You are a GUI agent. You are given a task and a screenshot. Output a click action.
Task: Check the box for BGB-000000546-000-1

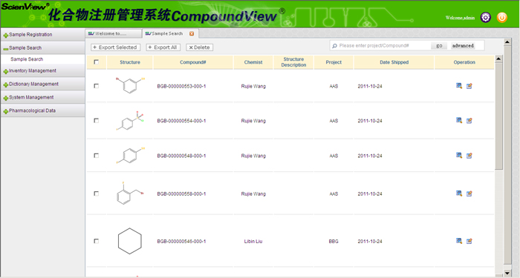[96, 241]
